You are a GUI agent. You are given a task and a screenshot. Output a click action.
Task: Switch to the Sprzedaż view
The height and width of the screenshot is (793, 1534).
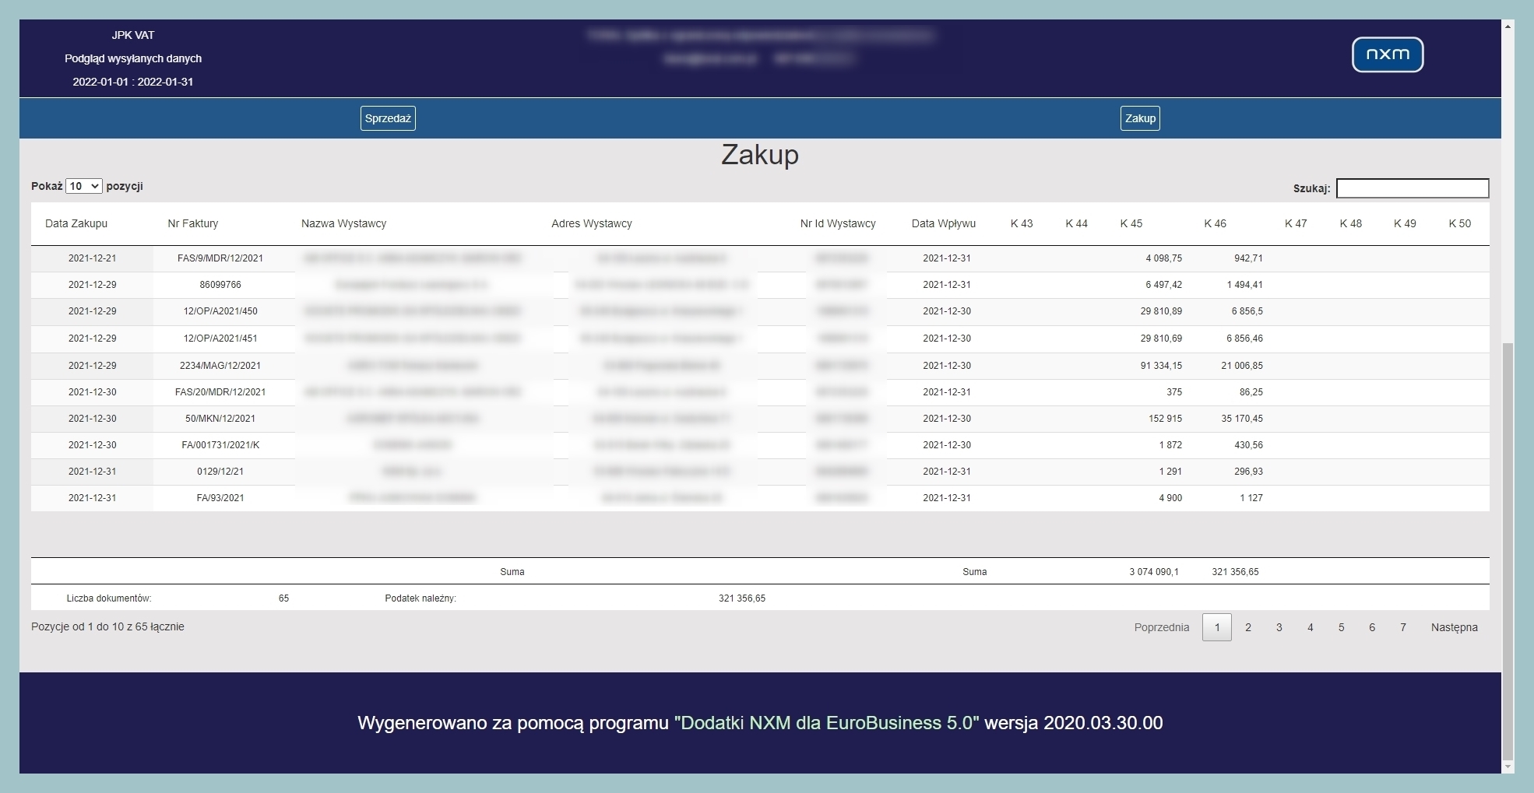point(388,118)
